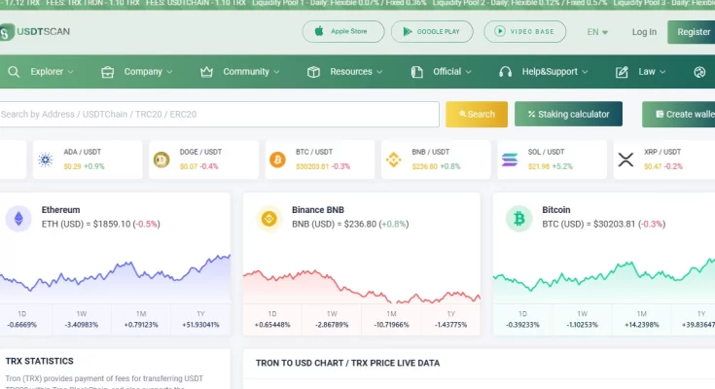Click the USDTSCAN logo icon
The width and height of the screenshot is (715, 389).
7,32
